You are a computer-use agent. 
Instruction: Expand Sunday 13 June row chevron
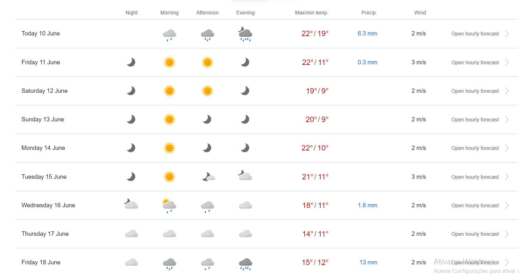507,119
